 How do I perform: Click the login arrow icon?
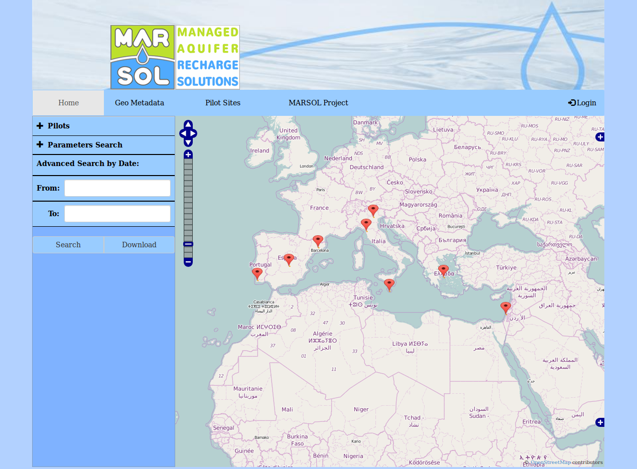(572, 103)
